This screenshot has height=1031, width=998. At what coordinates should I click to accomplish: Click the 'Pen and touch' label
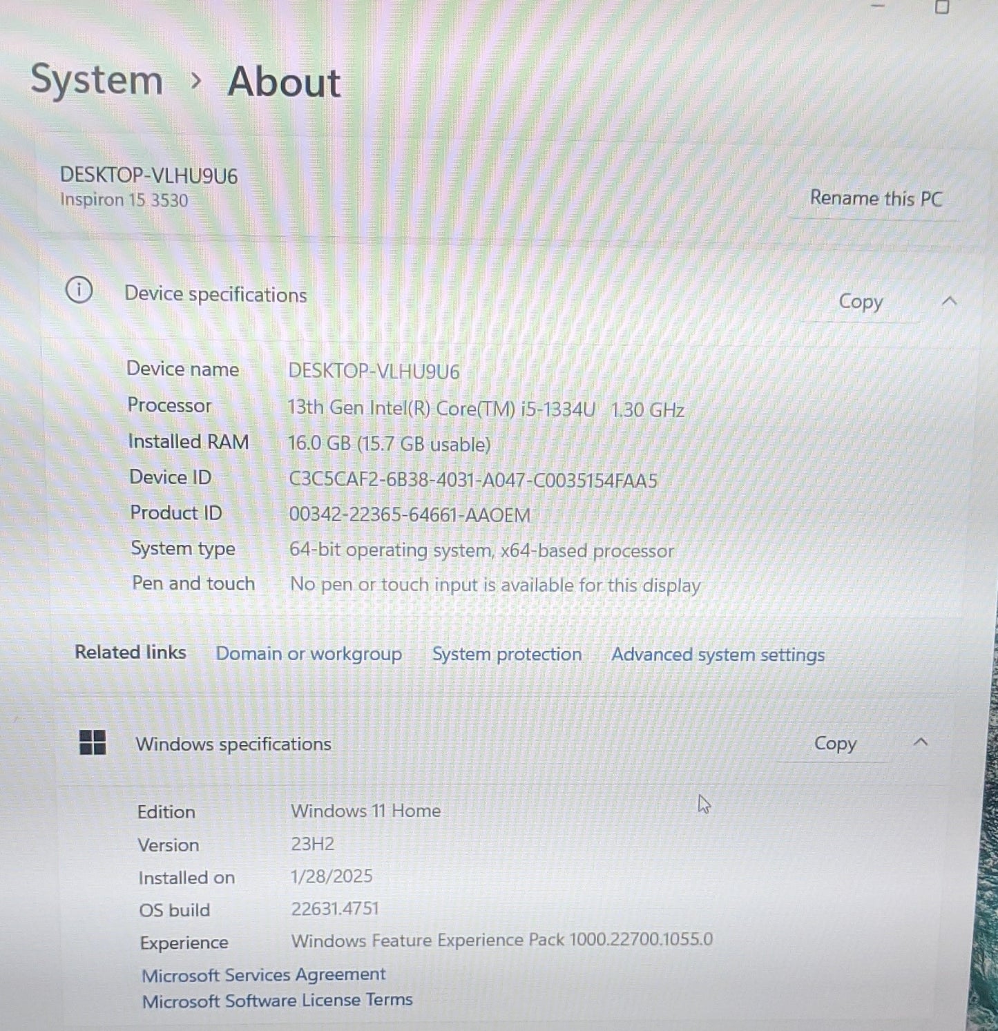click(193, 584)
